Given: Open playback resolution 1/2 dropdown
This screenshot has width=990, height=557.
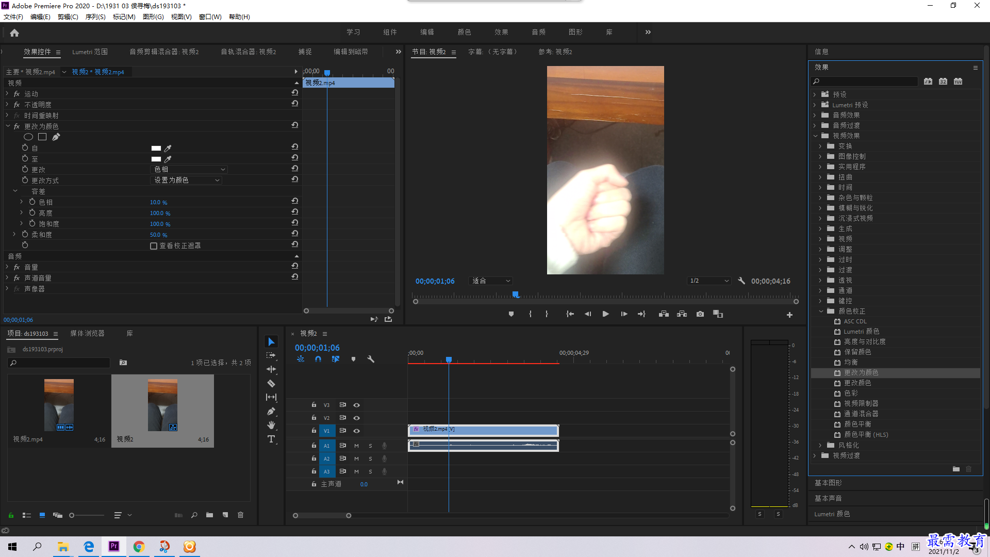Looking at the screenshot, I should [709, 281].
